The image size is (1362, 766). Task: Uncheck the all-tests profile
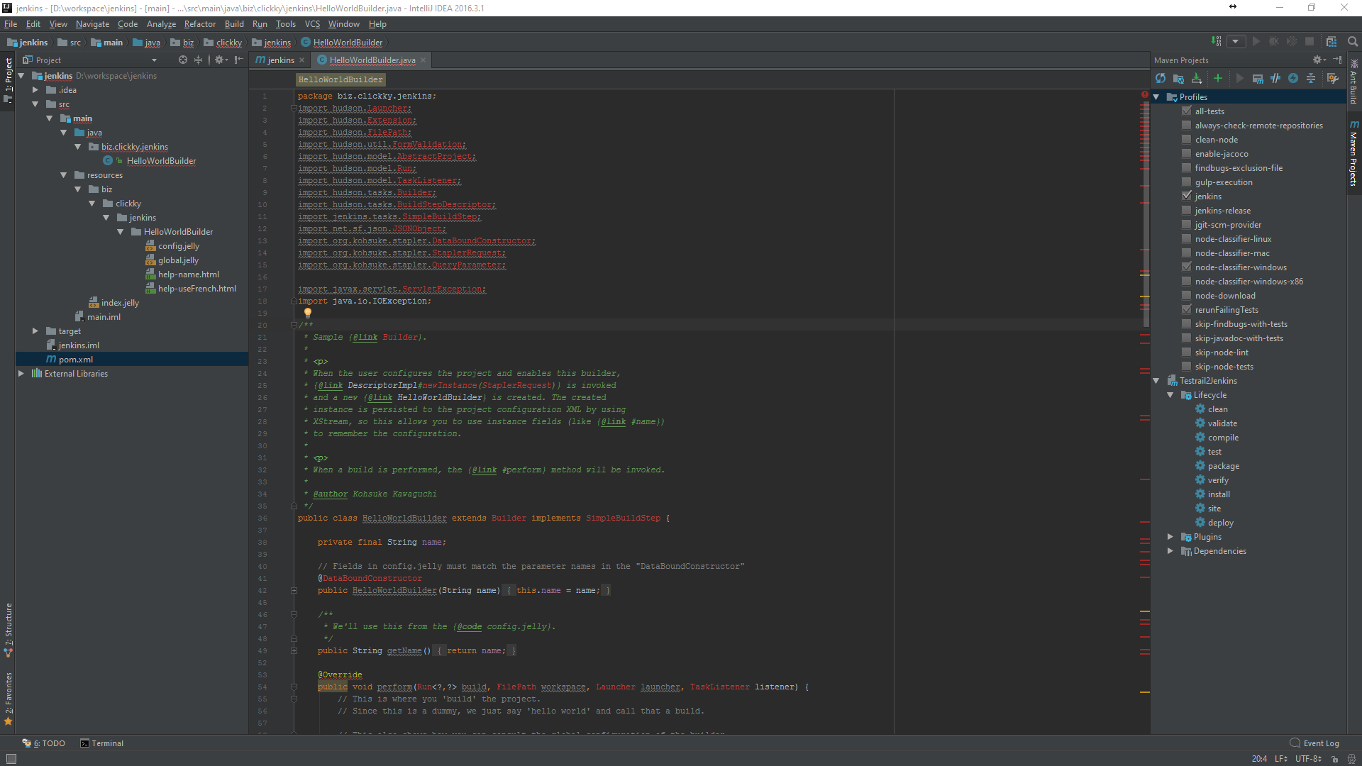pyautogui.click(x=1187, y=111)
